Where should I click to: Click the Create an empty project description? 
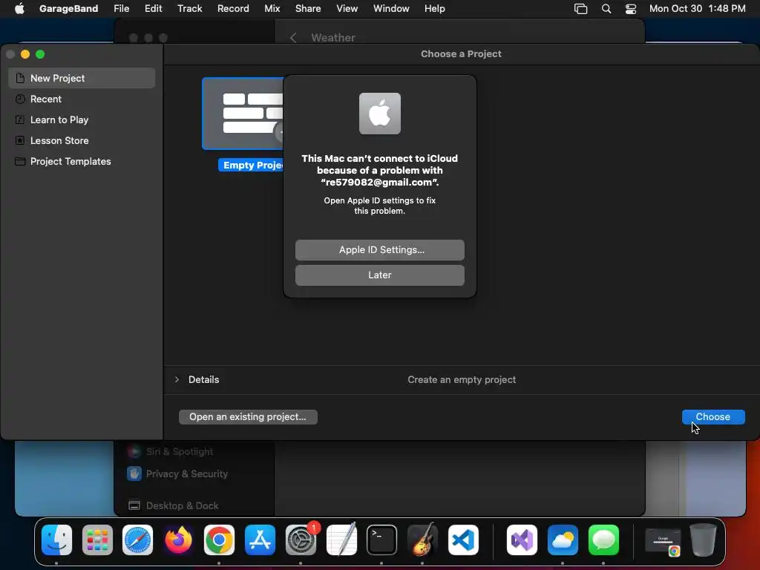(462, 379)
